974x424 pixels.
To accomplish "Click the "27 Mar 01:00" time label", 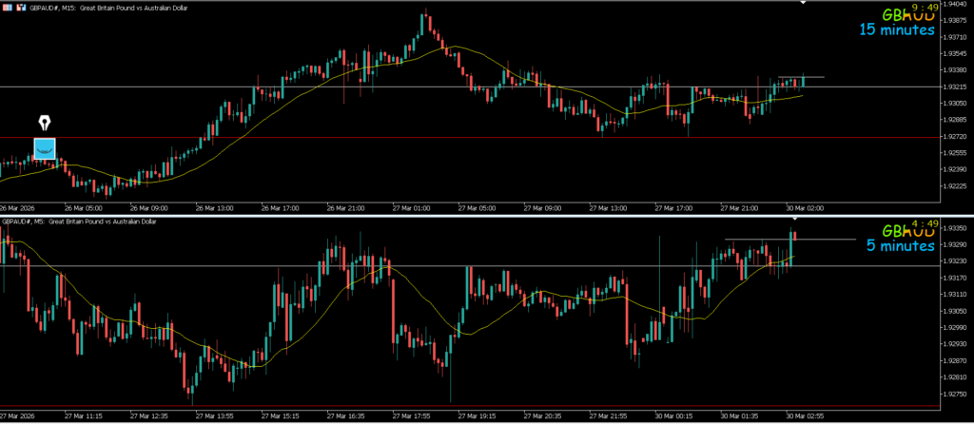I will point(409,207).
